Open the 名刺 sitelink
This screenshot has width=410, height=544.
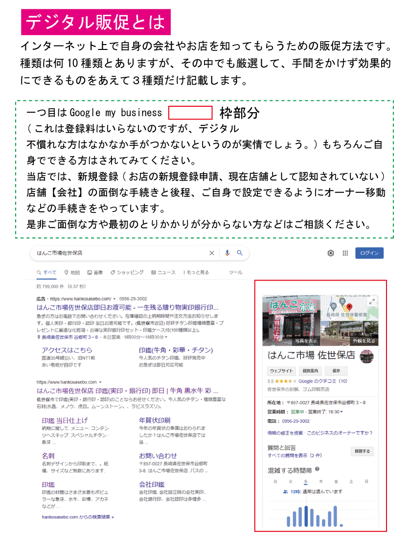coord(48,456)
